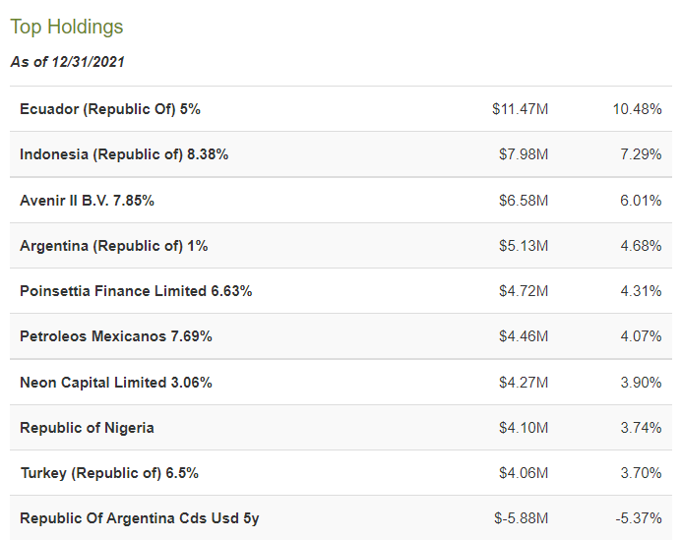
Task: Click the 10.48% weight value
Action: point(636,109)
